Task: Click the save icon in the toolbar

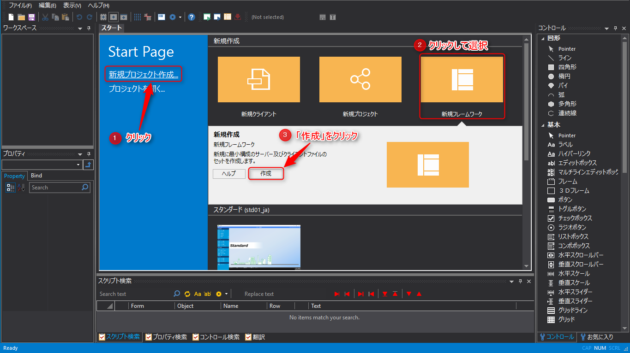Action: 32,17
